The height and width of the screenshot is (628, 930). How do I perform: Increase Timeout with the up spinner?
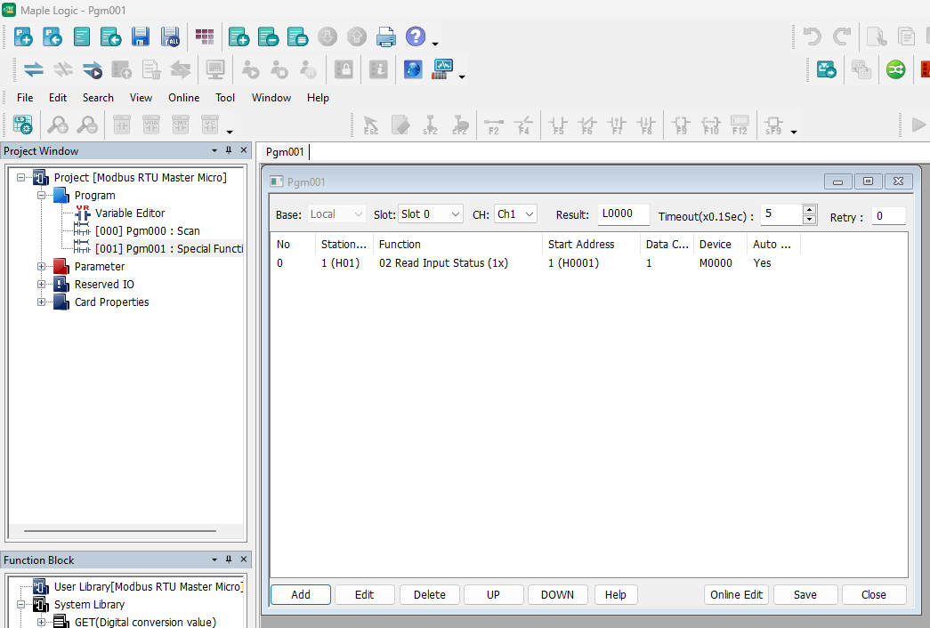pos(809,210)
